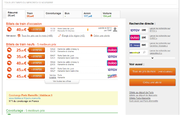183x115 pixels.
Task: Click train icon of the 35,00€ iDTGV row
Action: pos(9,57)
